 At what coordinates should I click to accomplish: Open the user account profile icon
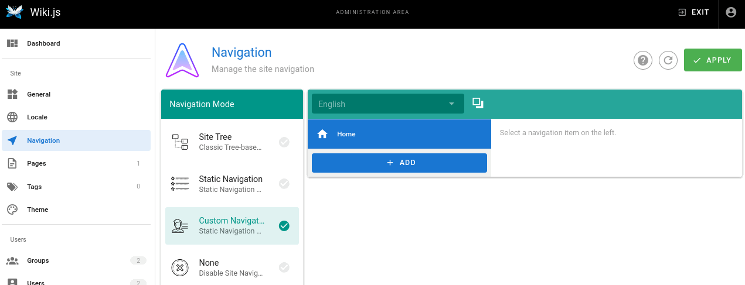731,12
